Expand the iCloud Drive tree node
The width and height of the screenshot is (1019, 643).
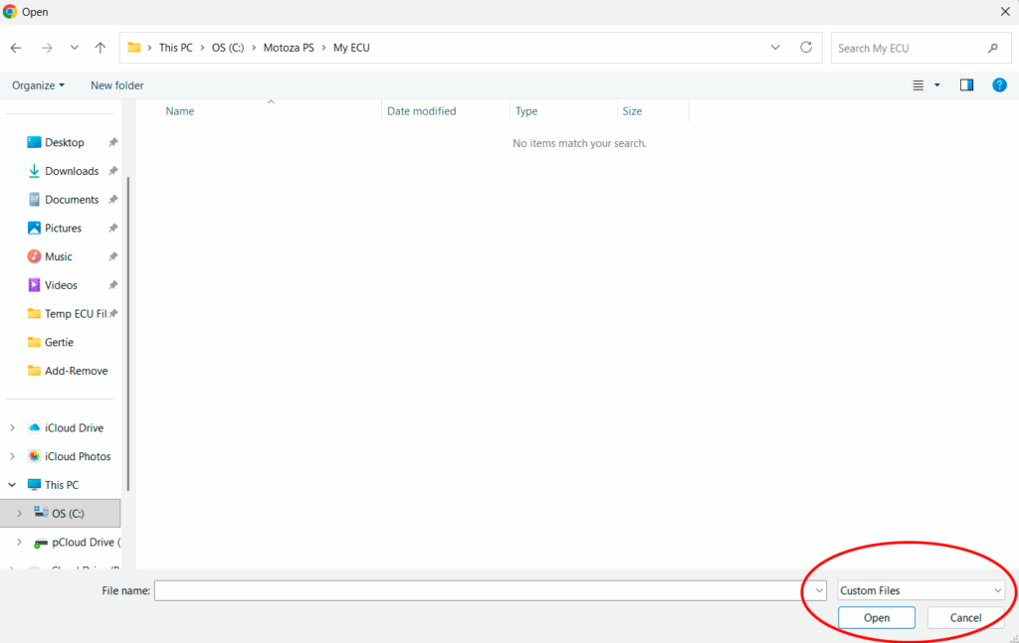tap(12, 428)
